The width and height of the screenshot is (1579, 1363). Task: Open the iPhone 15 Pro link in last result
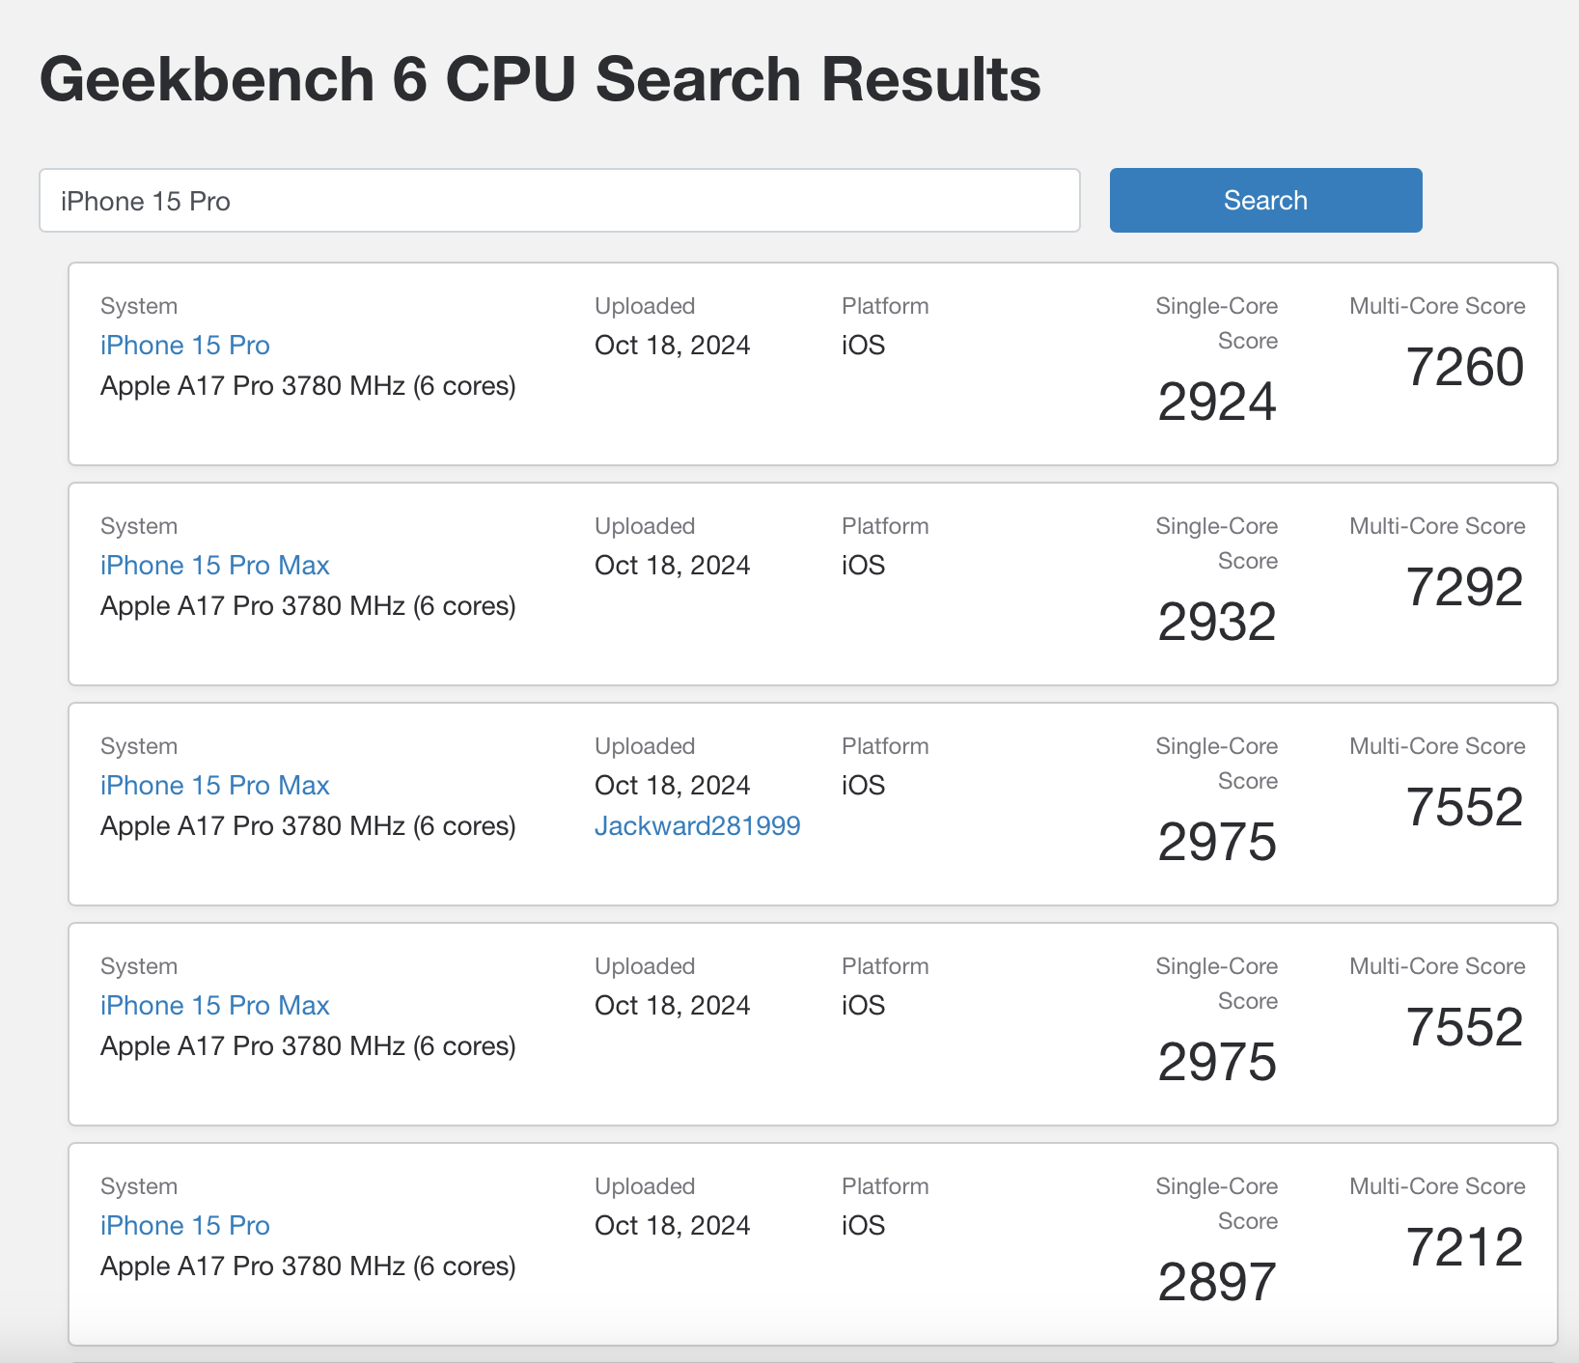click(x=184, y=1225)
